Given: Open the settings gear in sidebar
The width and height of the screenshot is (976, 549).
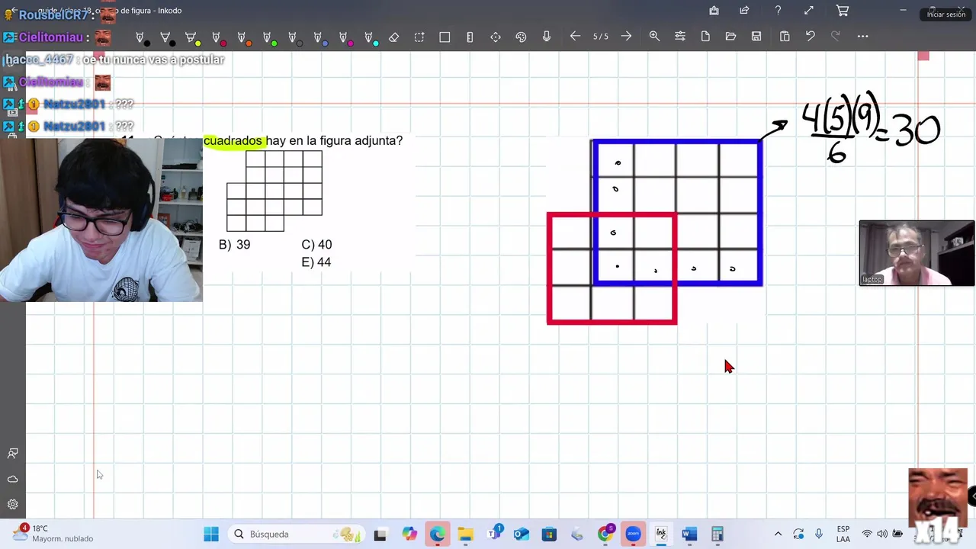Looking at the screenshot, I should (x=13, y=504).
